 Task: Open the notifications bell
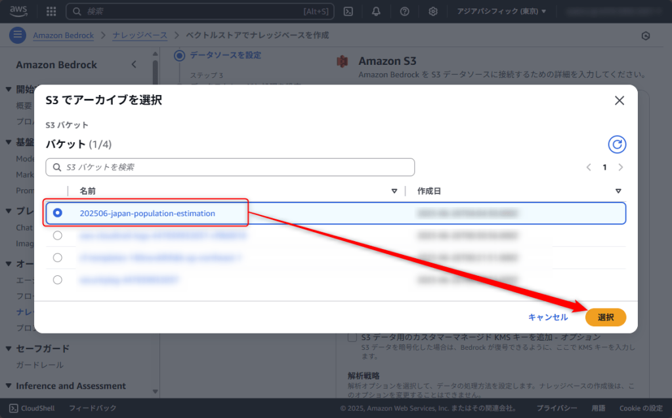(x=376, y=12)
